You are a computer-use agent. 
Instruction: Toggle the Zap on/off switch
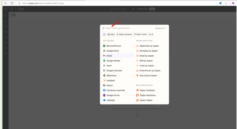point(13,15)
